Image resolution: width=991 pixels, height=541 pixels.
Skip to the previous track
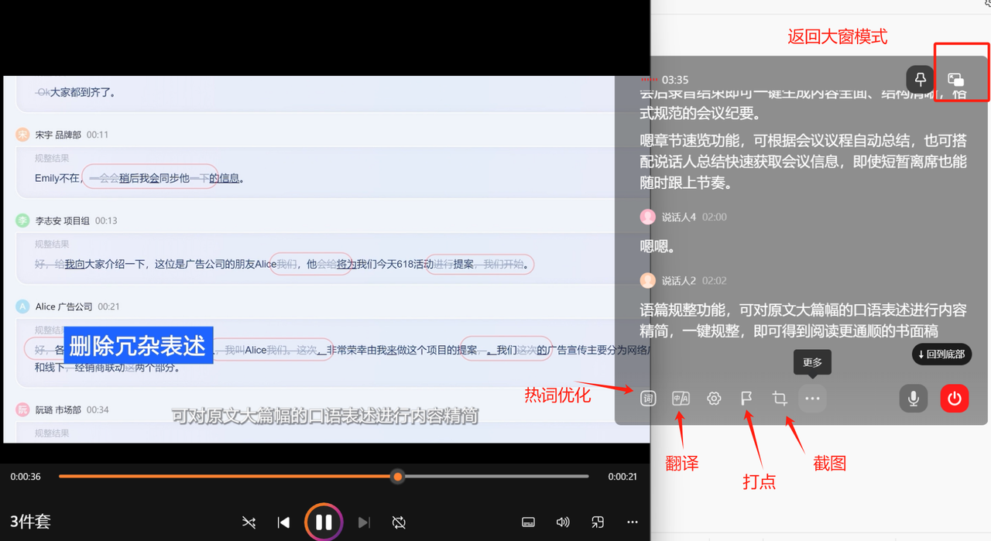click(x=283, y=522)
